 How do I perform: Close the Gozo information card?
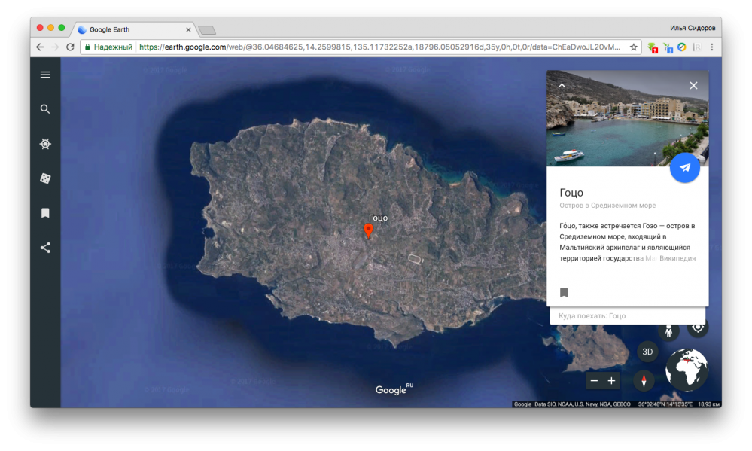693,86
